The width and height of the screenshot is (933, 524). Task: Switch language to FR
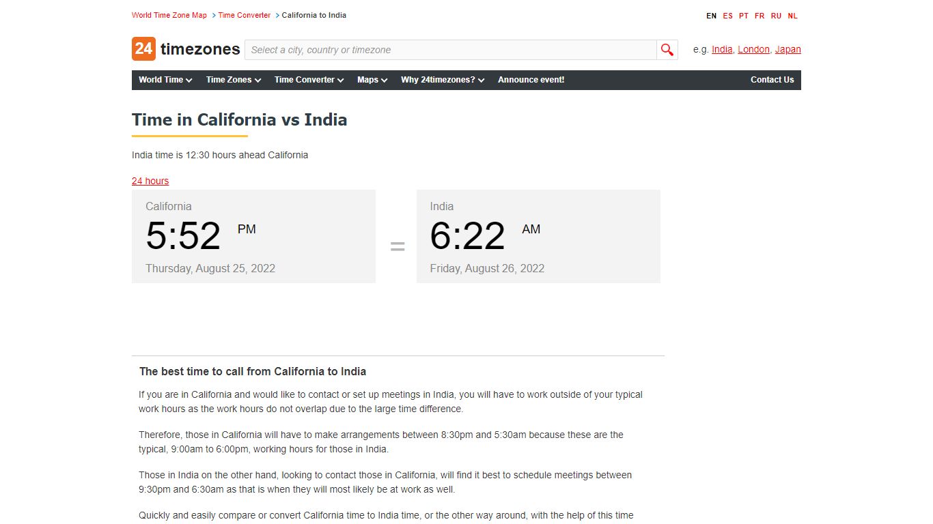(x=760, y=16)
